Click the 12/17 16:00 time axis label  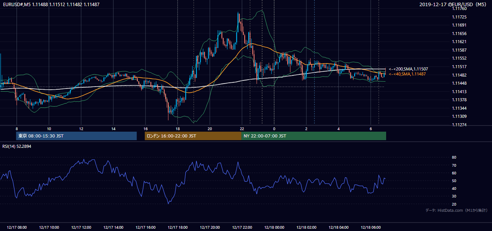(x=146, y=228)
